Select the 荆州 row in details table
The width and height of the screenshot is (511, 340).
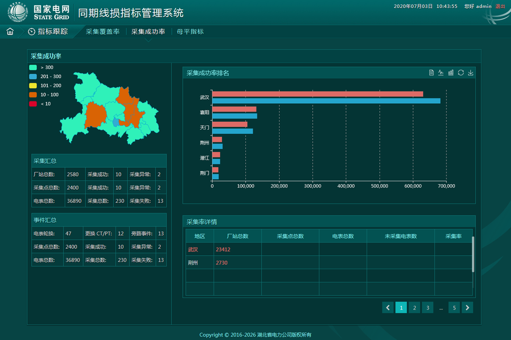(329, 262)
